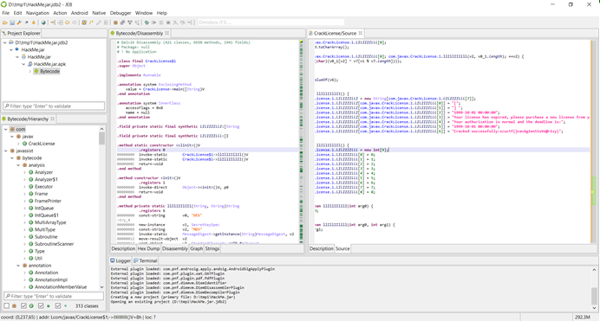Switch to the Graph tab
Viewport: 600px width, 321px height.
196,248
